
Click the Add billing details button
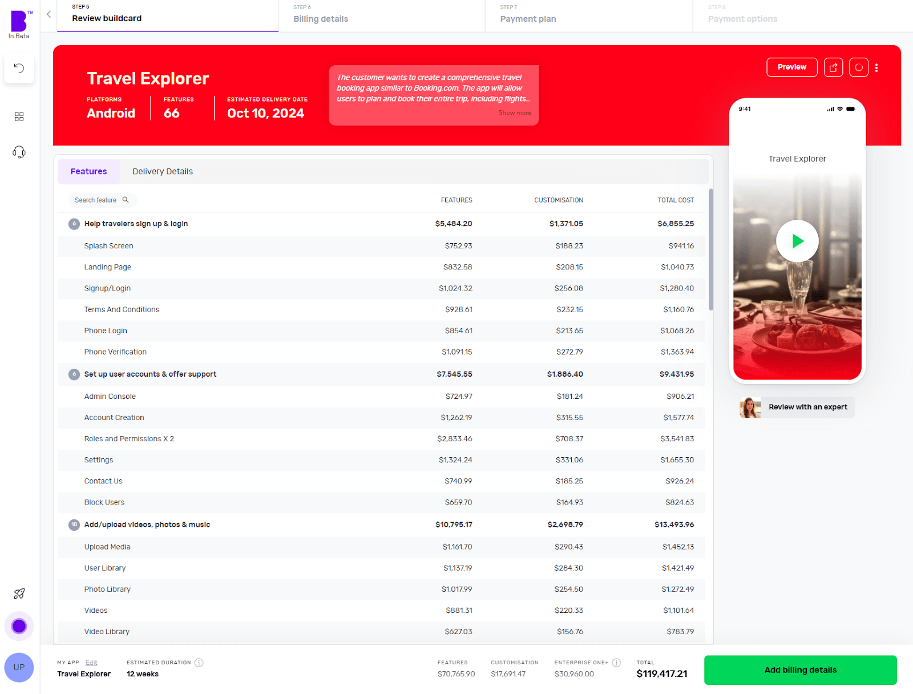[x=800, y=670]
